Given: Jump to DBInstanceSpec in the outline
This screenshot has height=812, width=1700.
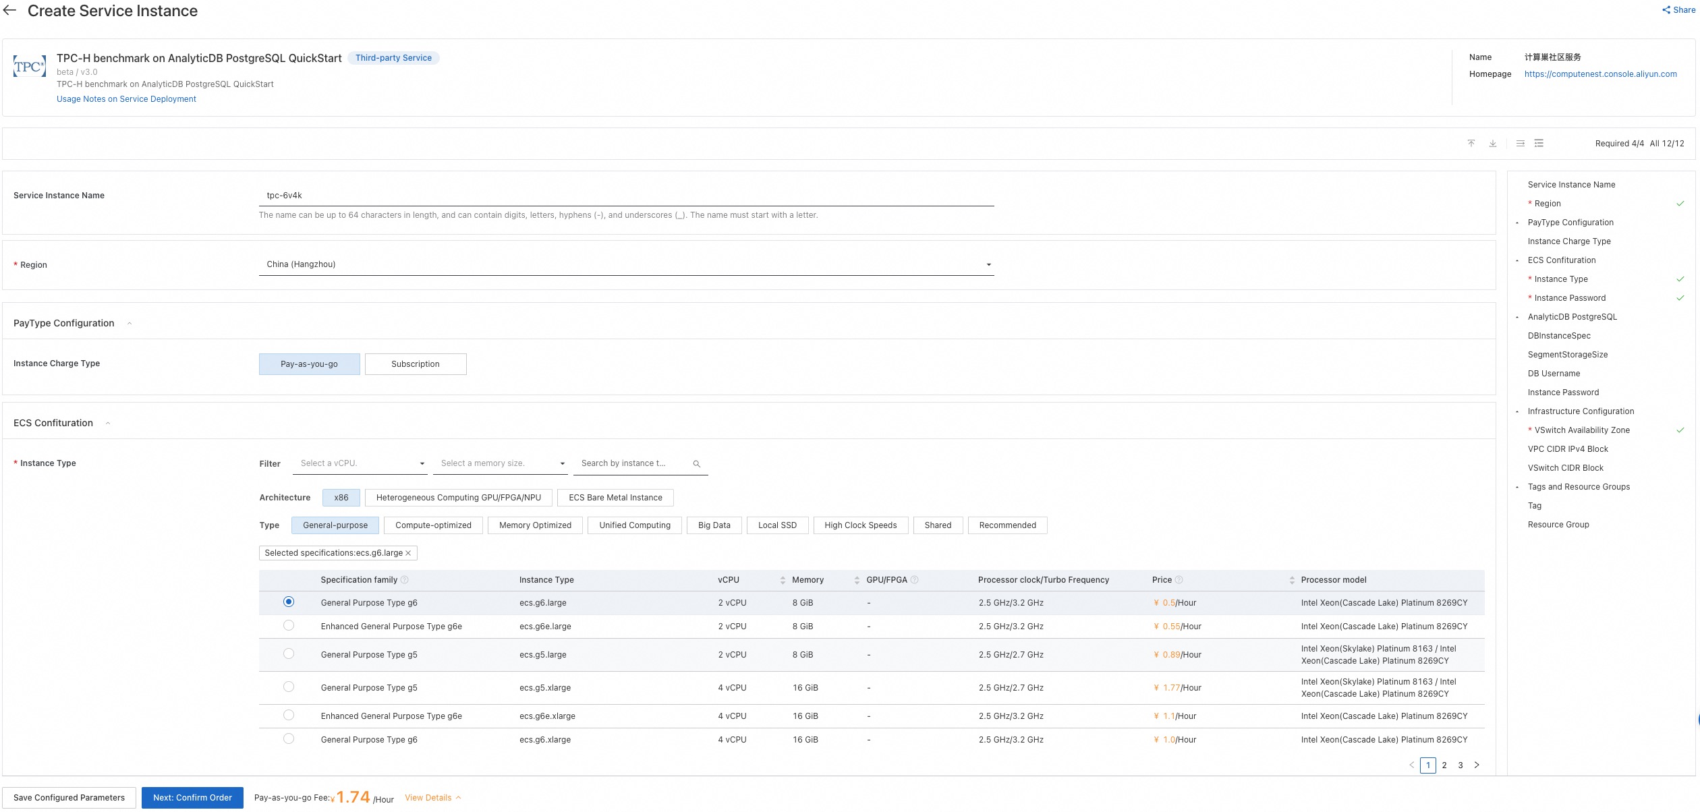Looking at the screenshot, I should (1559, 336).
